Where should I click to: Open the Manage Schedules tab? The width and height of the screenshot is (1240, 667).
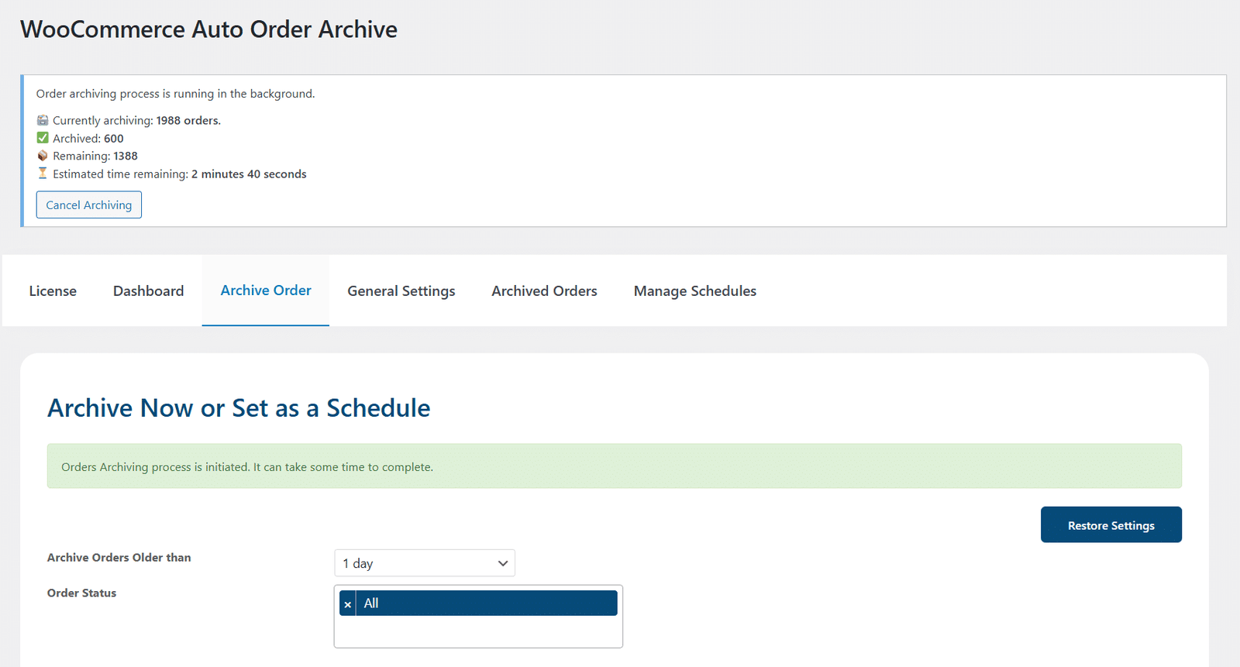click(x=695, y=291)
